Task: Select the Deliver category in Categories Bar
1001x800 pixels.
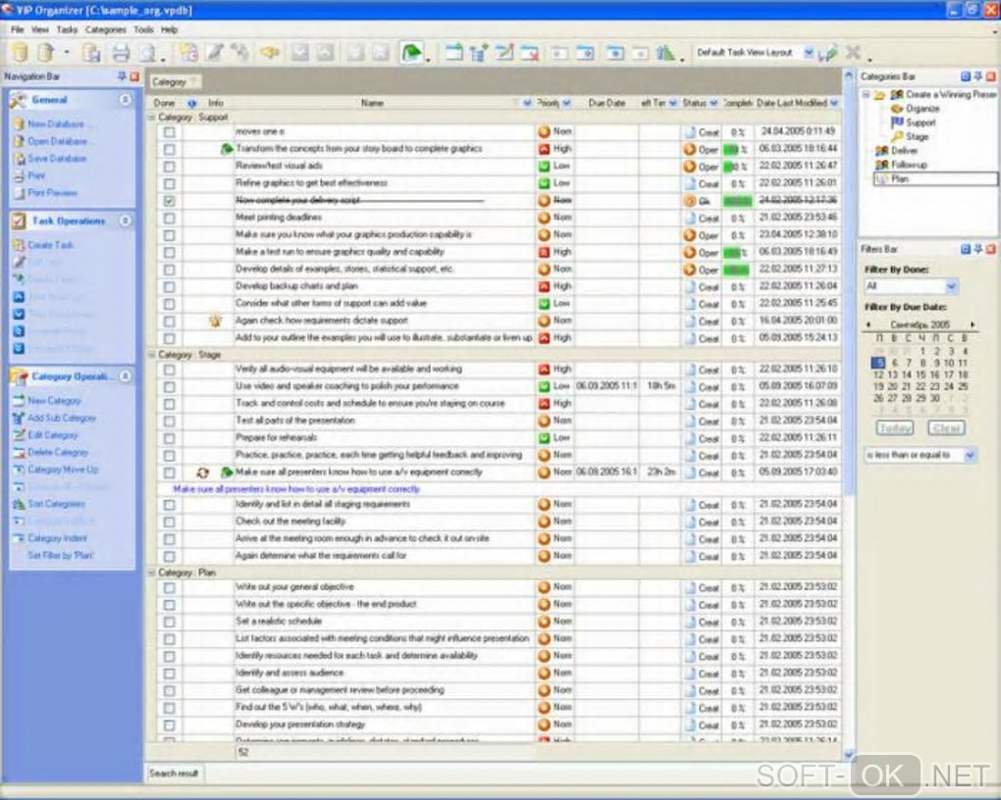Action: (x=904, y=151)
